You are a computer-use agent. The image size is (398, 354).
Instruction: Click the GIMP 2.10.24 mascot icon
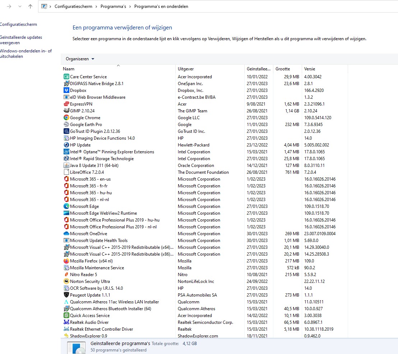point(66,111)
